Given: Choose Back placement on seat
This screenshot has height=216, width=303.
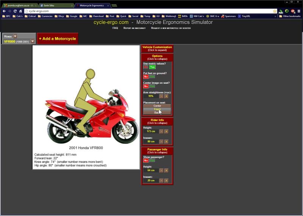Looking at the screenshot, I should coord(157,113).
